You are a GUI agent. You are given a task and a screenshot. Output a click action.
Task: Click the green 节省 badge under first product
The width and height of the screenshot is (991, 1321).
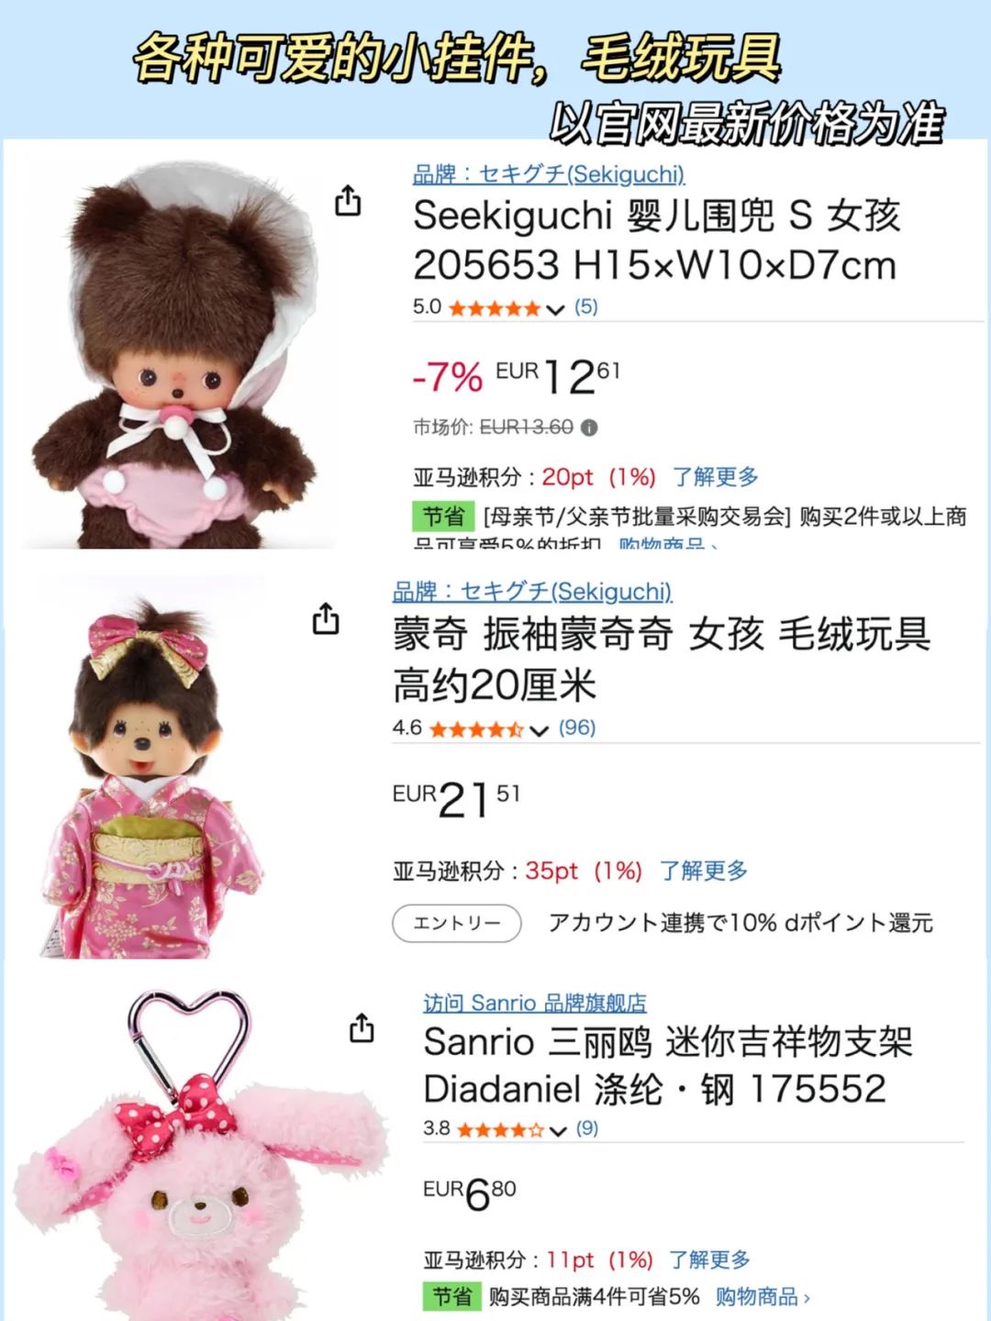[x=443, y=516]
